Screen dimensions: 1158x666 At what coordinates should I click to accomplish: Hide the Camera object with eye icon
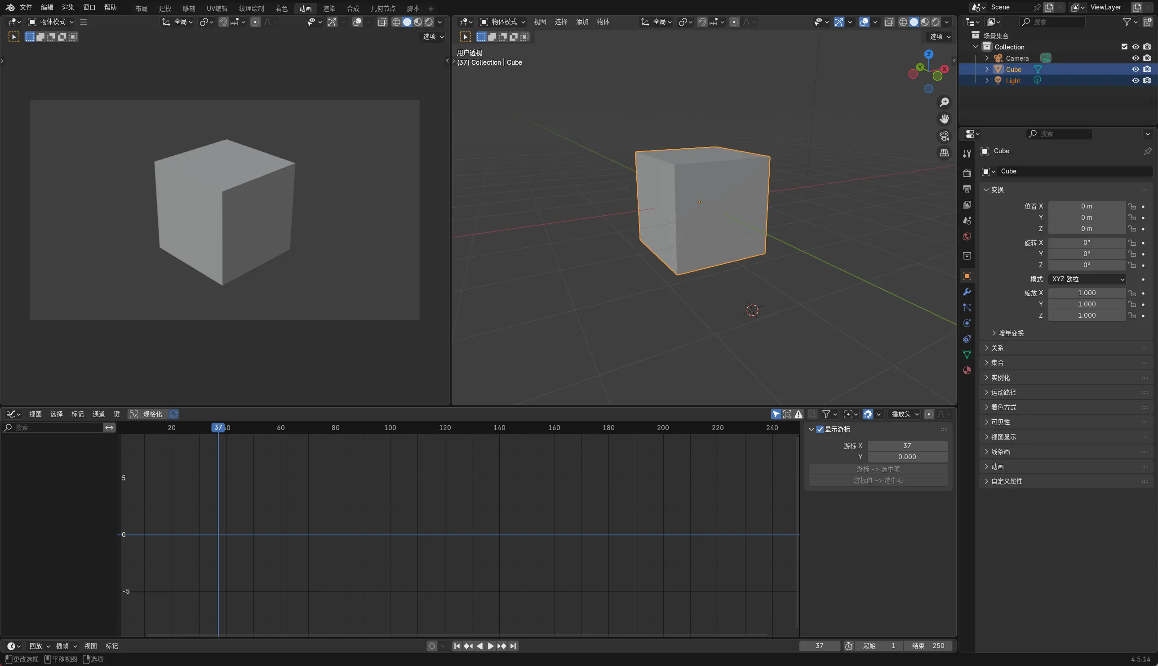(1136, 58)
